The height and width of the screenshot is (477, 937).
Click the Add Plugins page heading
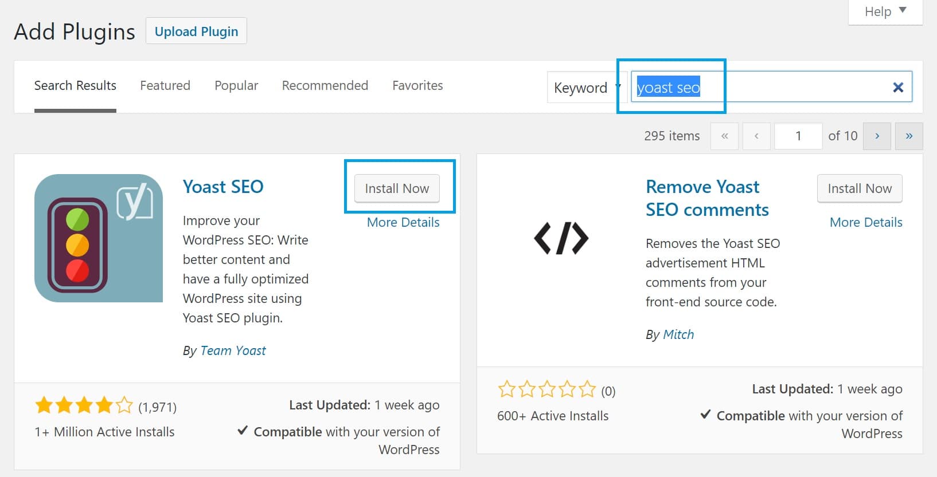(x=75, y=32)
